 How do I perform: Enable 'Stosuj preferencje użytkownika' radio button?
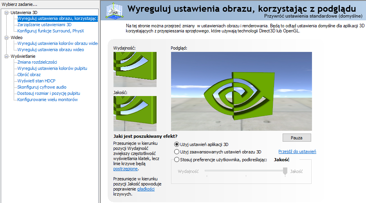[177, 160]
